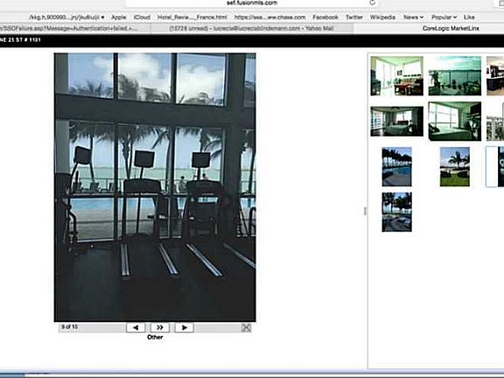
Task: Open the Wikipedia bookmark
Action: click(x=382, y=17)
